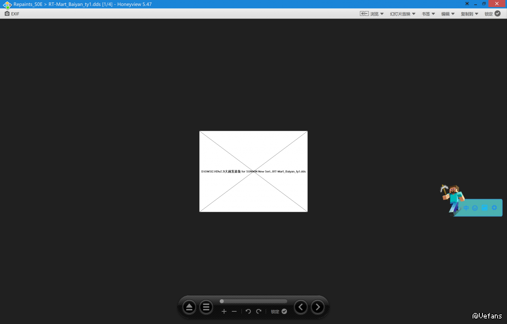Open the 幻灯片放映 slideshow dropdown

click(403, 14)
